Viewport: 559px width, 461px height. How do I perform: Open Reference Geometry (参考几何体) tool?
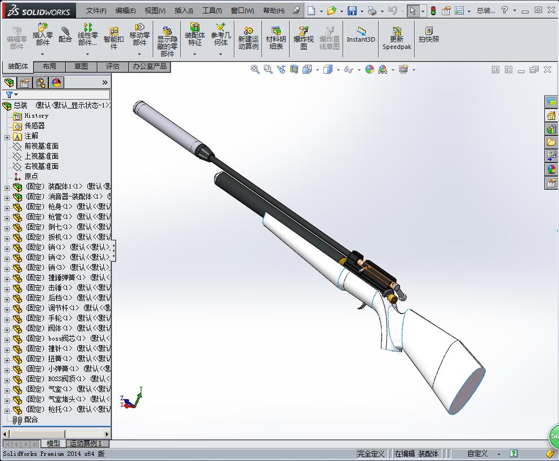click(221, 34)
